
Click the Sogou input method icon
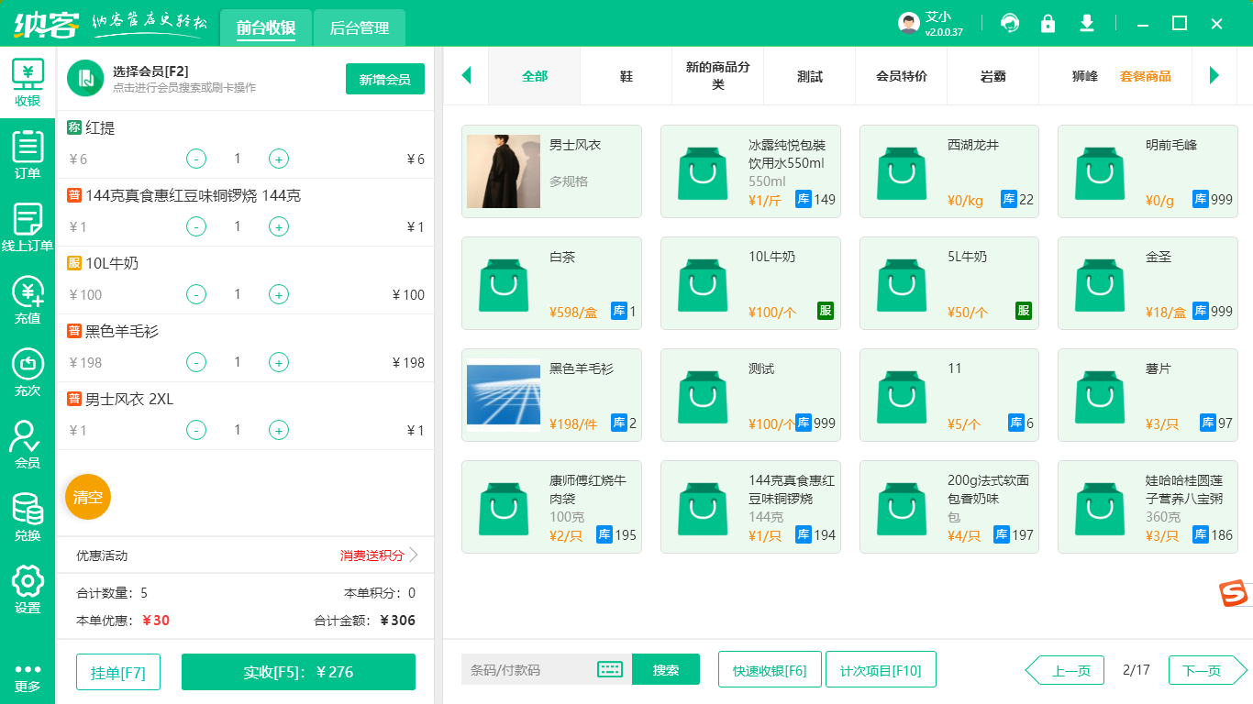point(1234,593)
